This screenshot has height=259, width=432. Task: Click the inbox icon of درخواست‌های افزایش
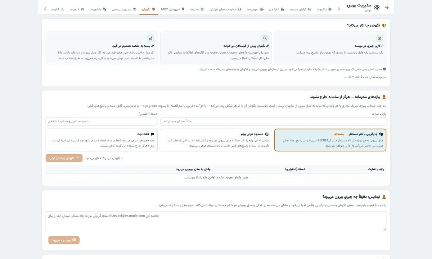pyautogui.click(x=239, y=9)
